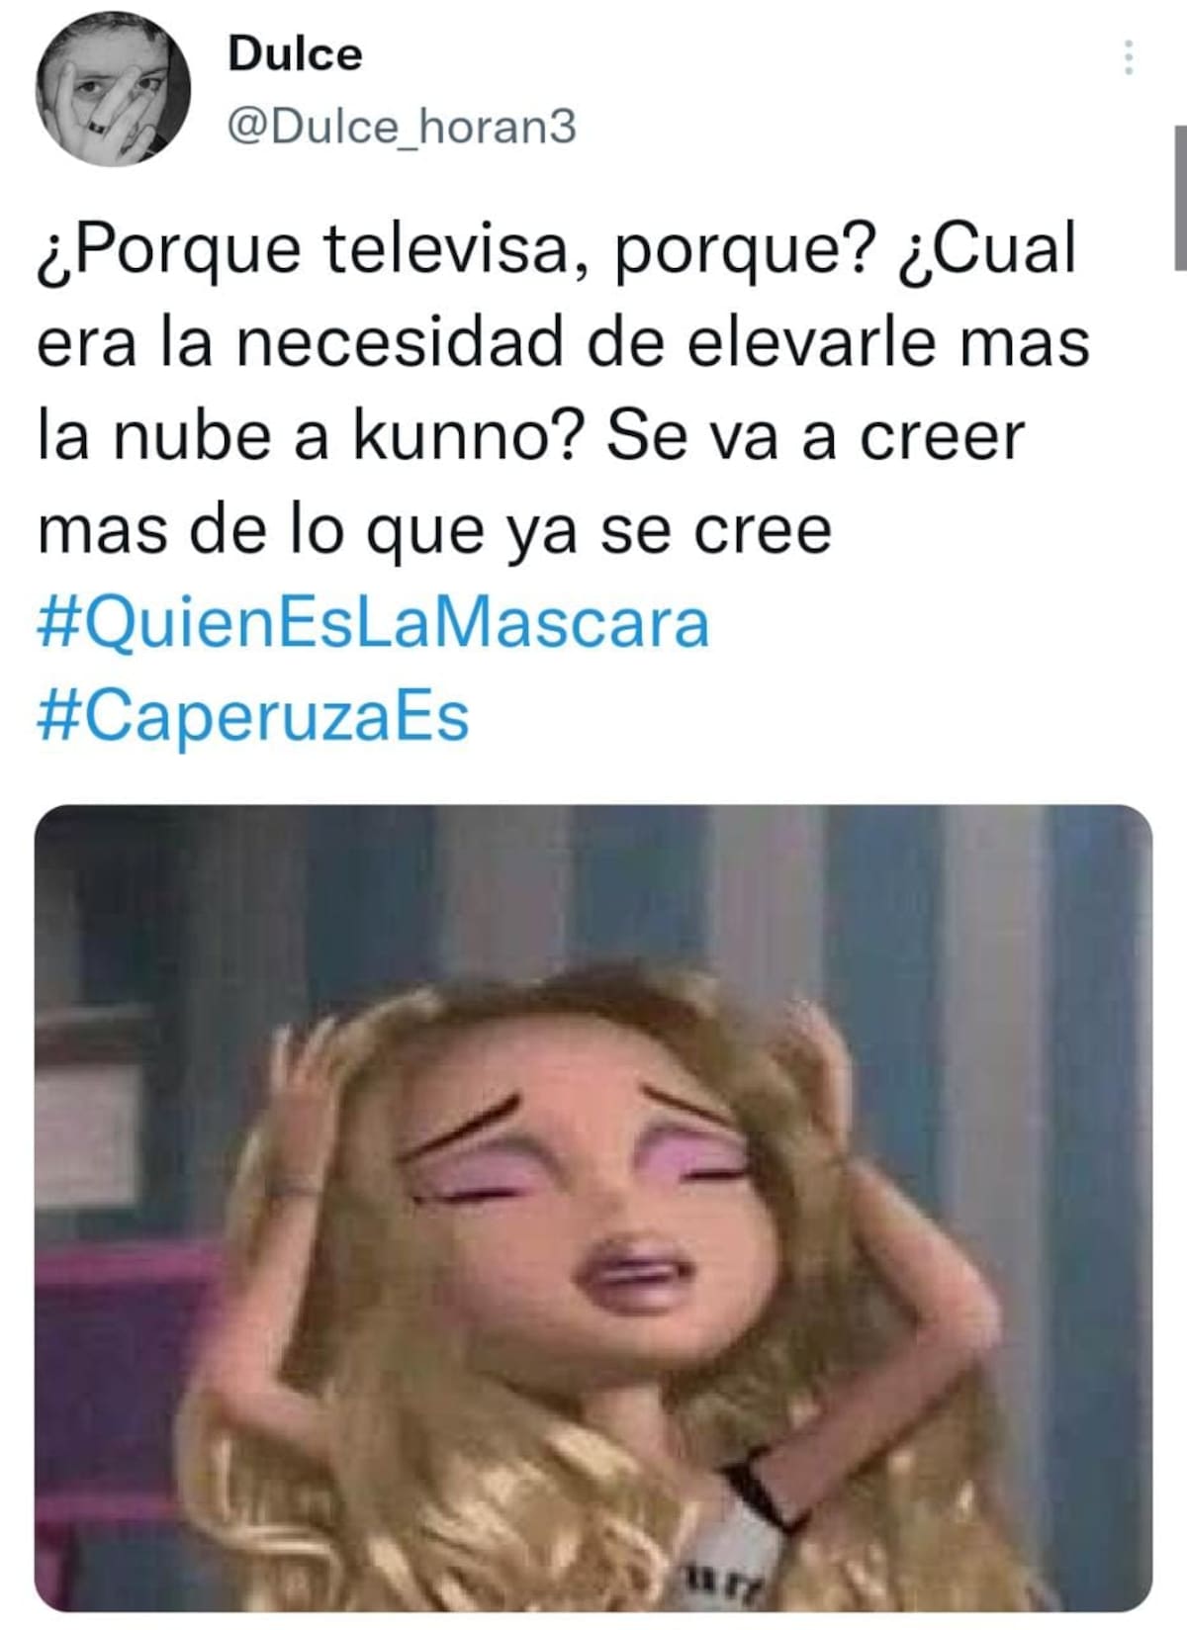1187x1630 pixels.
Task: Click the ¿Cual text in first line
Action: (x=987, y=248)
